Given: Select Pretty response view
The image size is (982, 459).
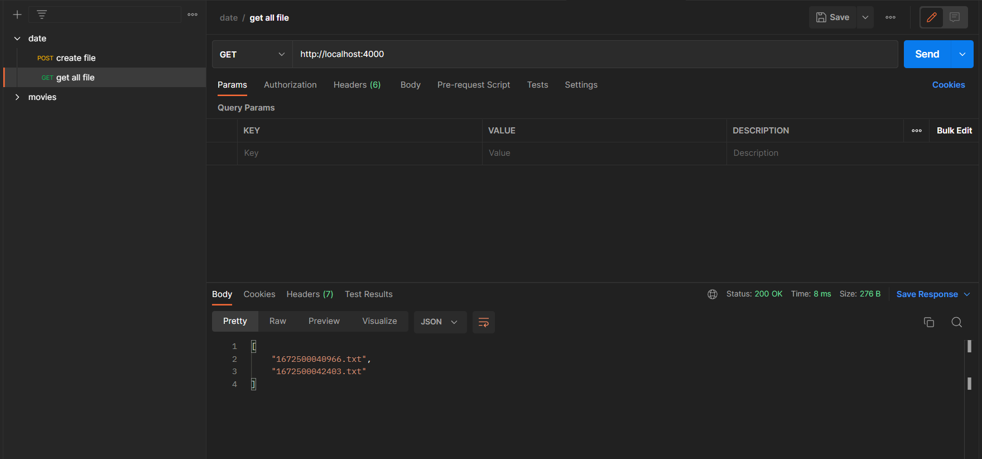Looking at the screenshot, I should [235, 321].
